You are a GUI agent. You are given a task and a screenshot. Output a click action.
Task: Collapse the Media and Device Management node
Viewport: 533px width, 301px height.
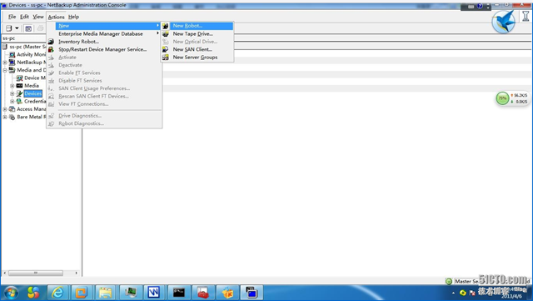5,70
